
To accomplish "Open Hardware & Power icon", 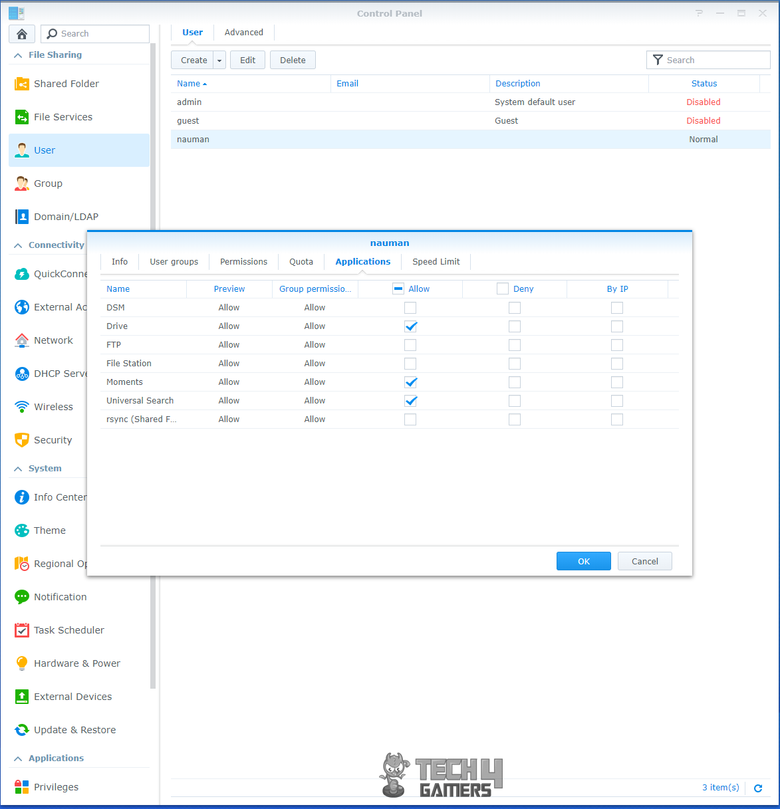I will click(22, 663).
